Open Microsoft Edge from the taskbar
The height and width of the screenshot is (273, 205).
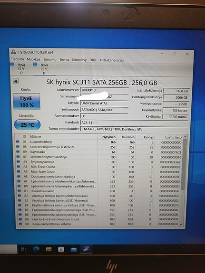pyautogui.click(x=36, y=249)
